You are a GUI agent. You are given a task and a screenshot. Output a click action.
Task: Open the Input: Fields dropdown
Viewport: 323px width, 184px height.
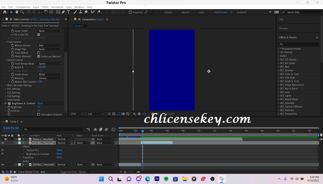click(50, 31)
